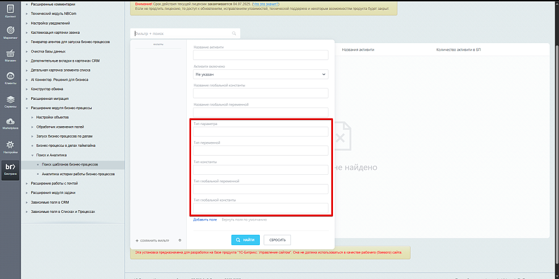The image size is (559, 279).
Task: Open the Сервисы layers icon
Action: (10, 100)
